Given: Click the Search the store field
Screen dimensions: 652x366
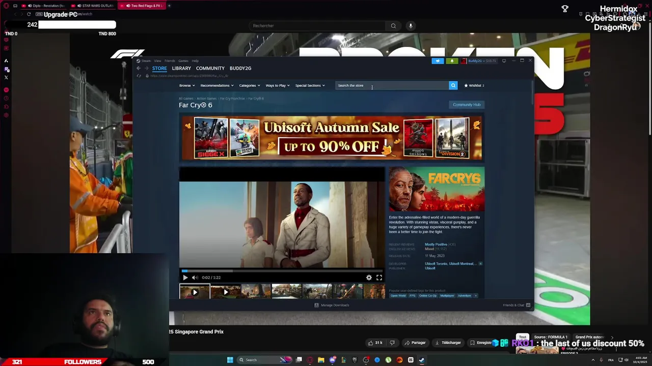Looking at the screenshot, I should tap(392, 85).
